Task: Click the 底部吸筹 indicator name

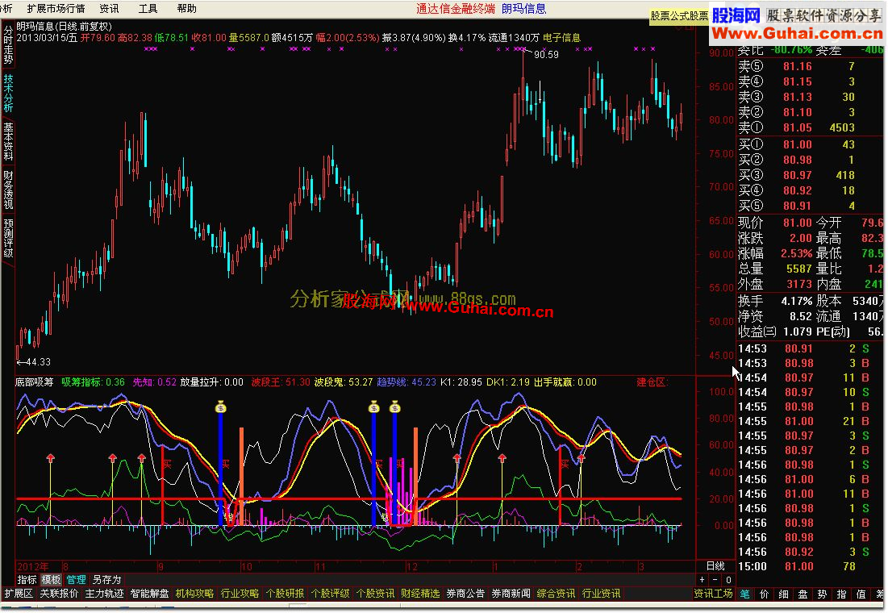Action: pyautogui.click(x=34, y=382)
